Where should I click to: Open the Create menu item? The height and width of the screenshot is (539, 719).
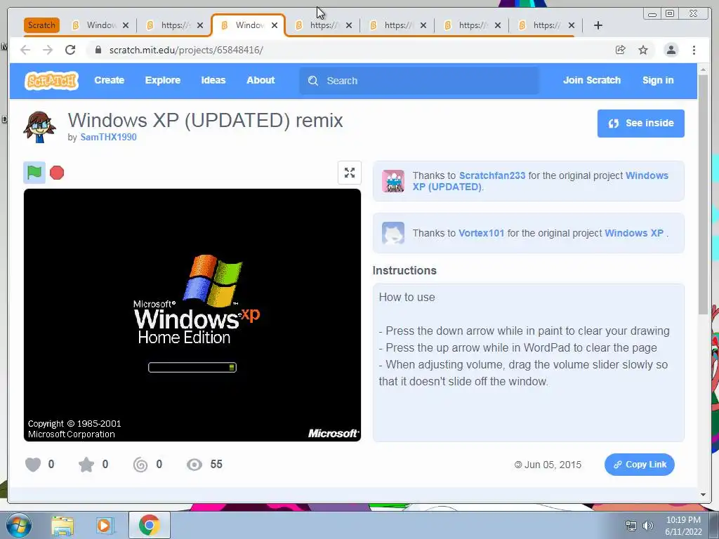[x=109, y=80]
